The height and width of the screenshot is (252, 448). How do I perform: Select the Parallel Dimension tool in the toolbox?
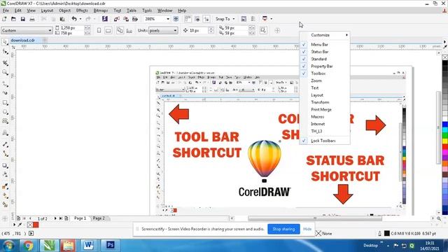click(x=5, y=144)
